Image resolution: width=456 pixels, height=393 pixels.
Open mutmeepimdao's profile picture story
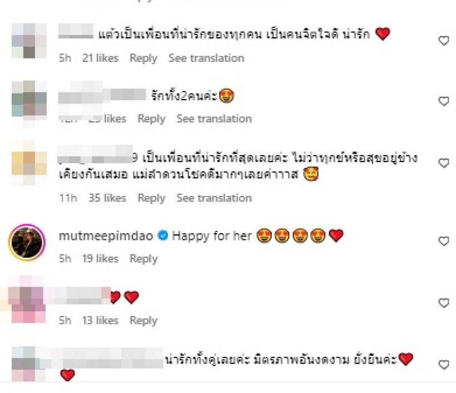click(27, 242)
